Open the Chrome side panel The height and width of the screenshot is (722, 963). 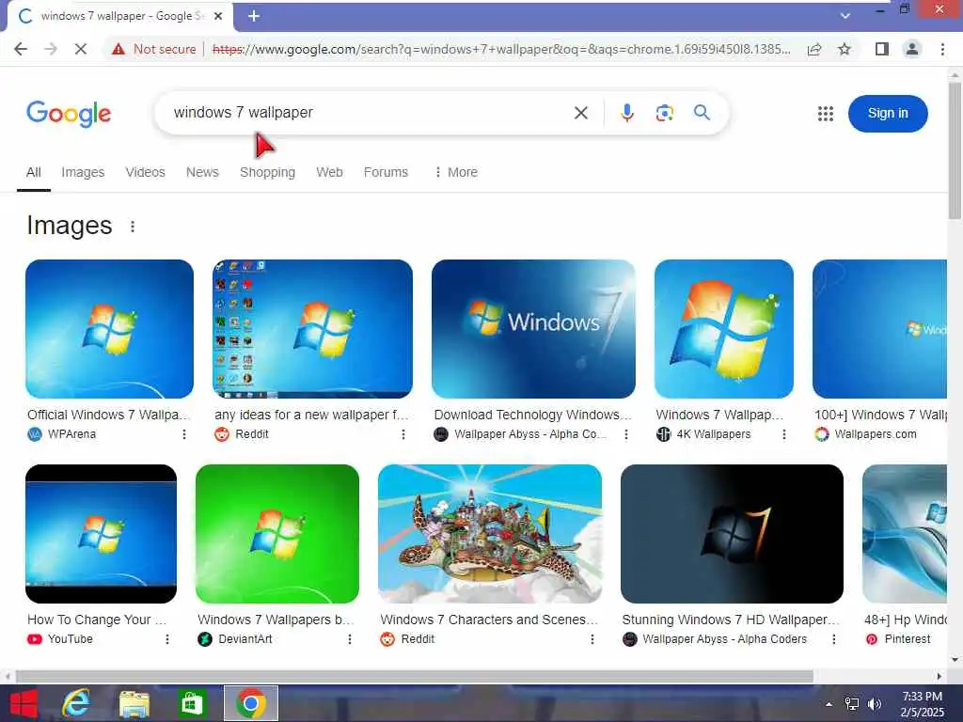882,49
